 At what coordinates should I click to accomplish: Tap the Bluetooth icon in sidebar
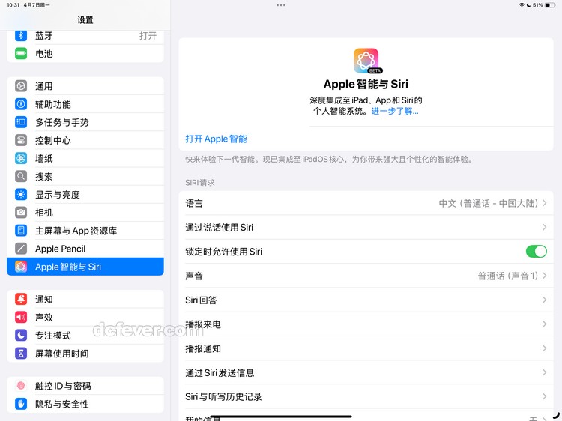(x=21, y=35)
